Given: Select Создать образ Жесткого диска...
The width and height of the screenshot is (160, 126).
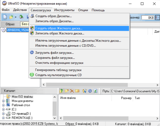Looking at the screenshot, I should pos(79,28).
